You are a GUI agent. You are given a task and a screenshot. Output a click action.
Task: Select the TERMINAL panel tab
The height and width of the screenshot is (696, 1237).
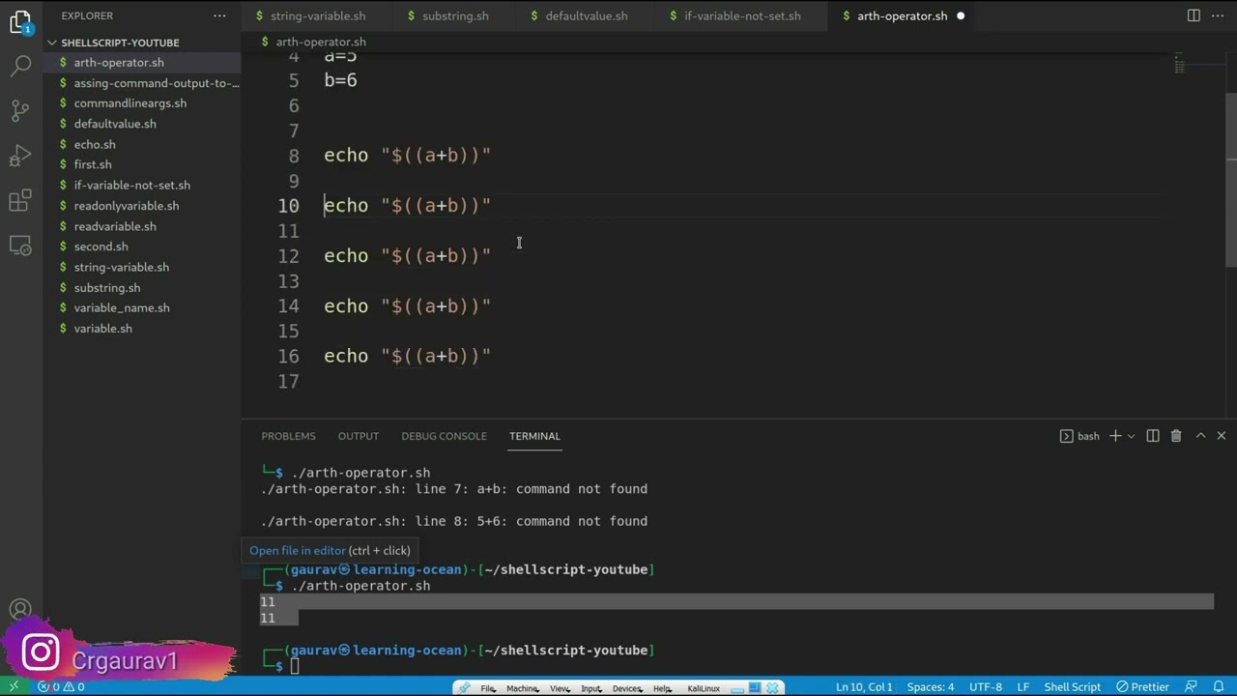point(534,436)
